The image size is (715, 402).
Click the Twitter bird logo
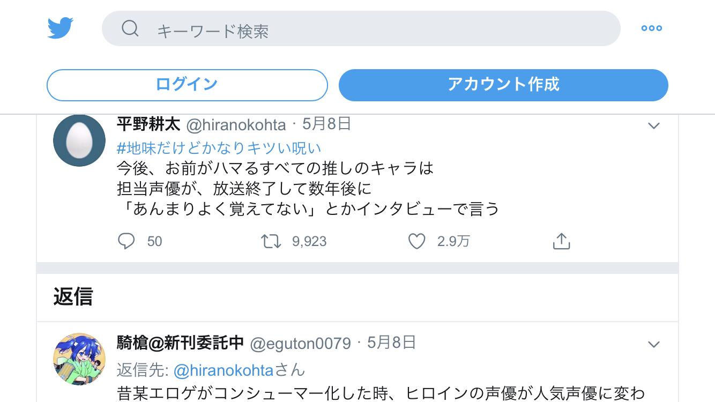coord(60,28)
